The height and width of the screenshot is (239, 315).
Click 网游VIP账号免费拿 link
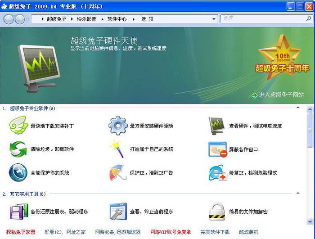click(x=171, y=232)
